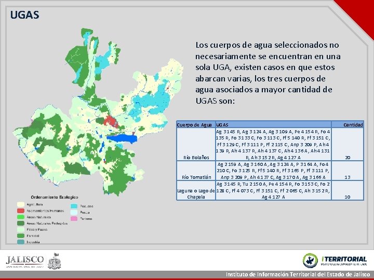374x280 pixels.
Task: Click the Agricultura legend label
Action: click(x=35, y=204)
